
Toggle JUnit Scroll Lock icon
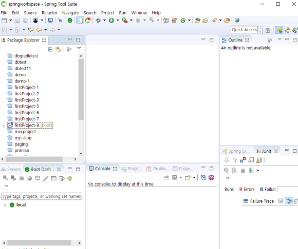[259, 160]
